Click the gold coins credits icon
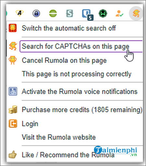Screen dimensions: 146x166 point(13,110)
